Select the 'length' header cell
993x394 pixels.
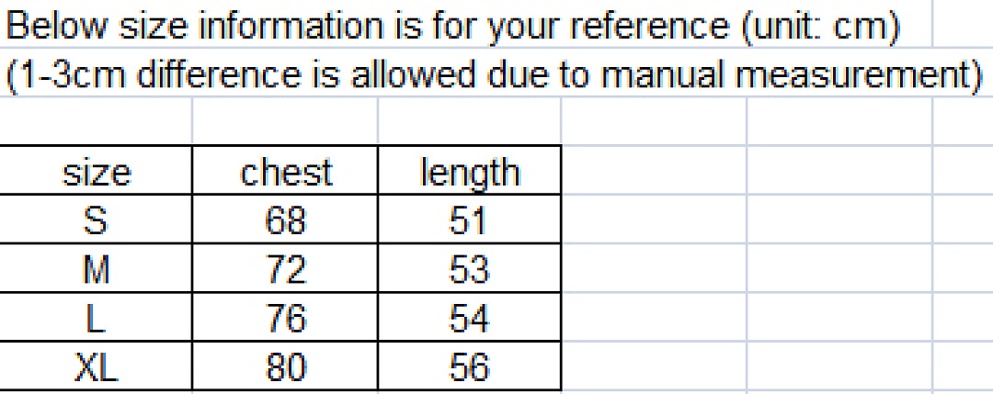pos(469,170)
